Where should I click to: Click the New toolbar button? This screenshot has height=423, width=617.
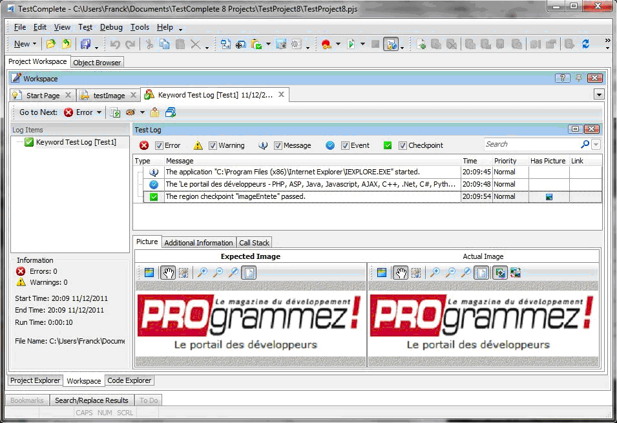click(22, 44)
